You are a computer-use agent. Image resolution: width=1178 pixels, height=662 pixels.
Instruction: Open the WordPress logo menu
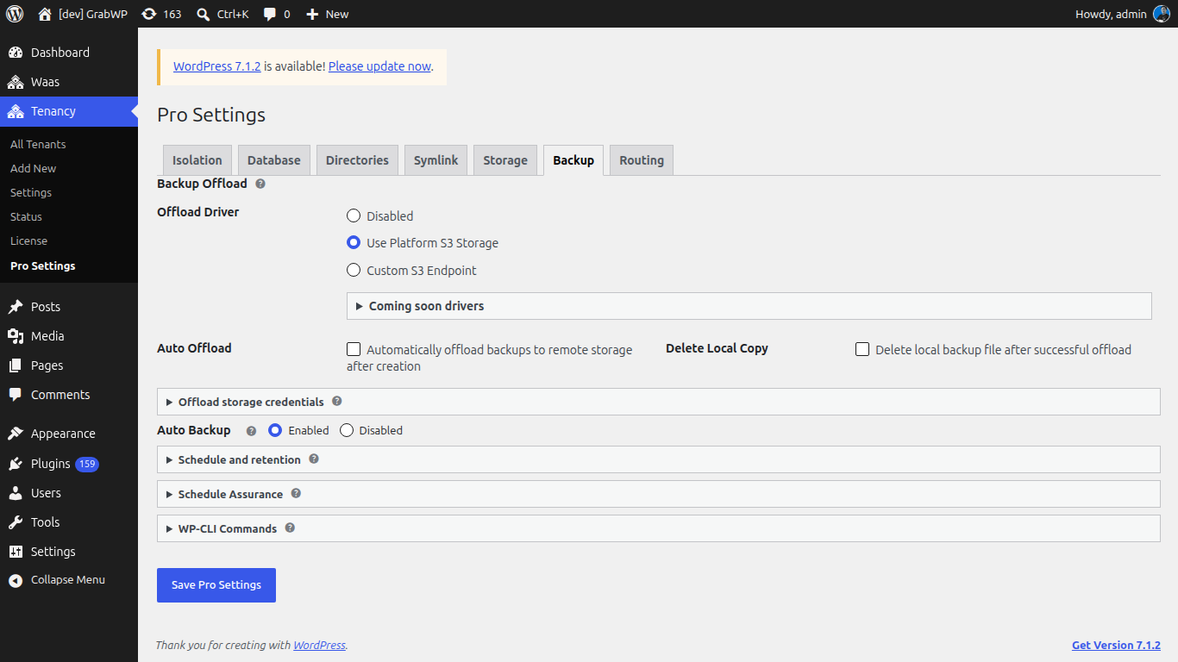(15, 14)
